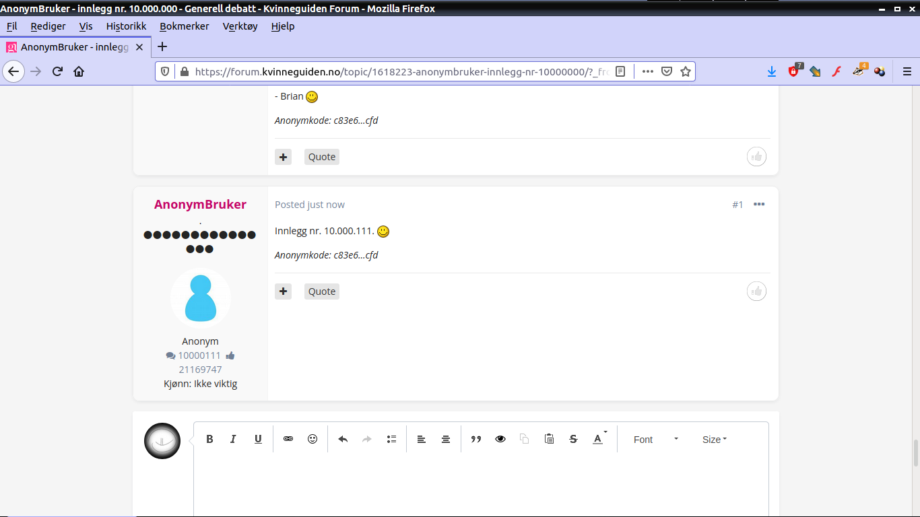Screen dimensions: 920x517
Task: Open the Firefox downloads panel
Action: [772, 71]
